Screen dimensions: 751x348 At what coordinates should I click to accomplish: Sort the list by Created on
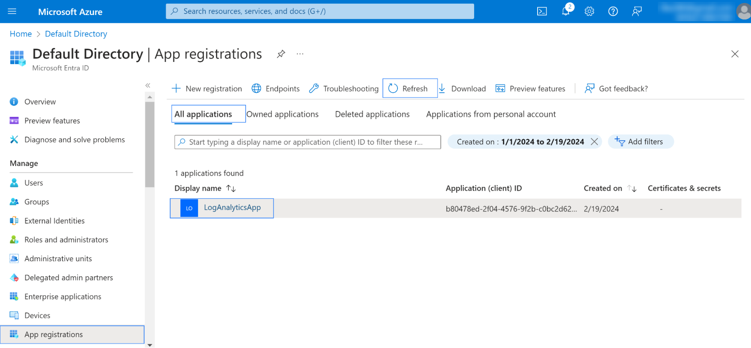click(632, 188)
